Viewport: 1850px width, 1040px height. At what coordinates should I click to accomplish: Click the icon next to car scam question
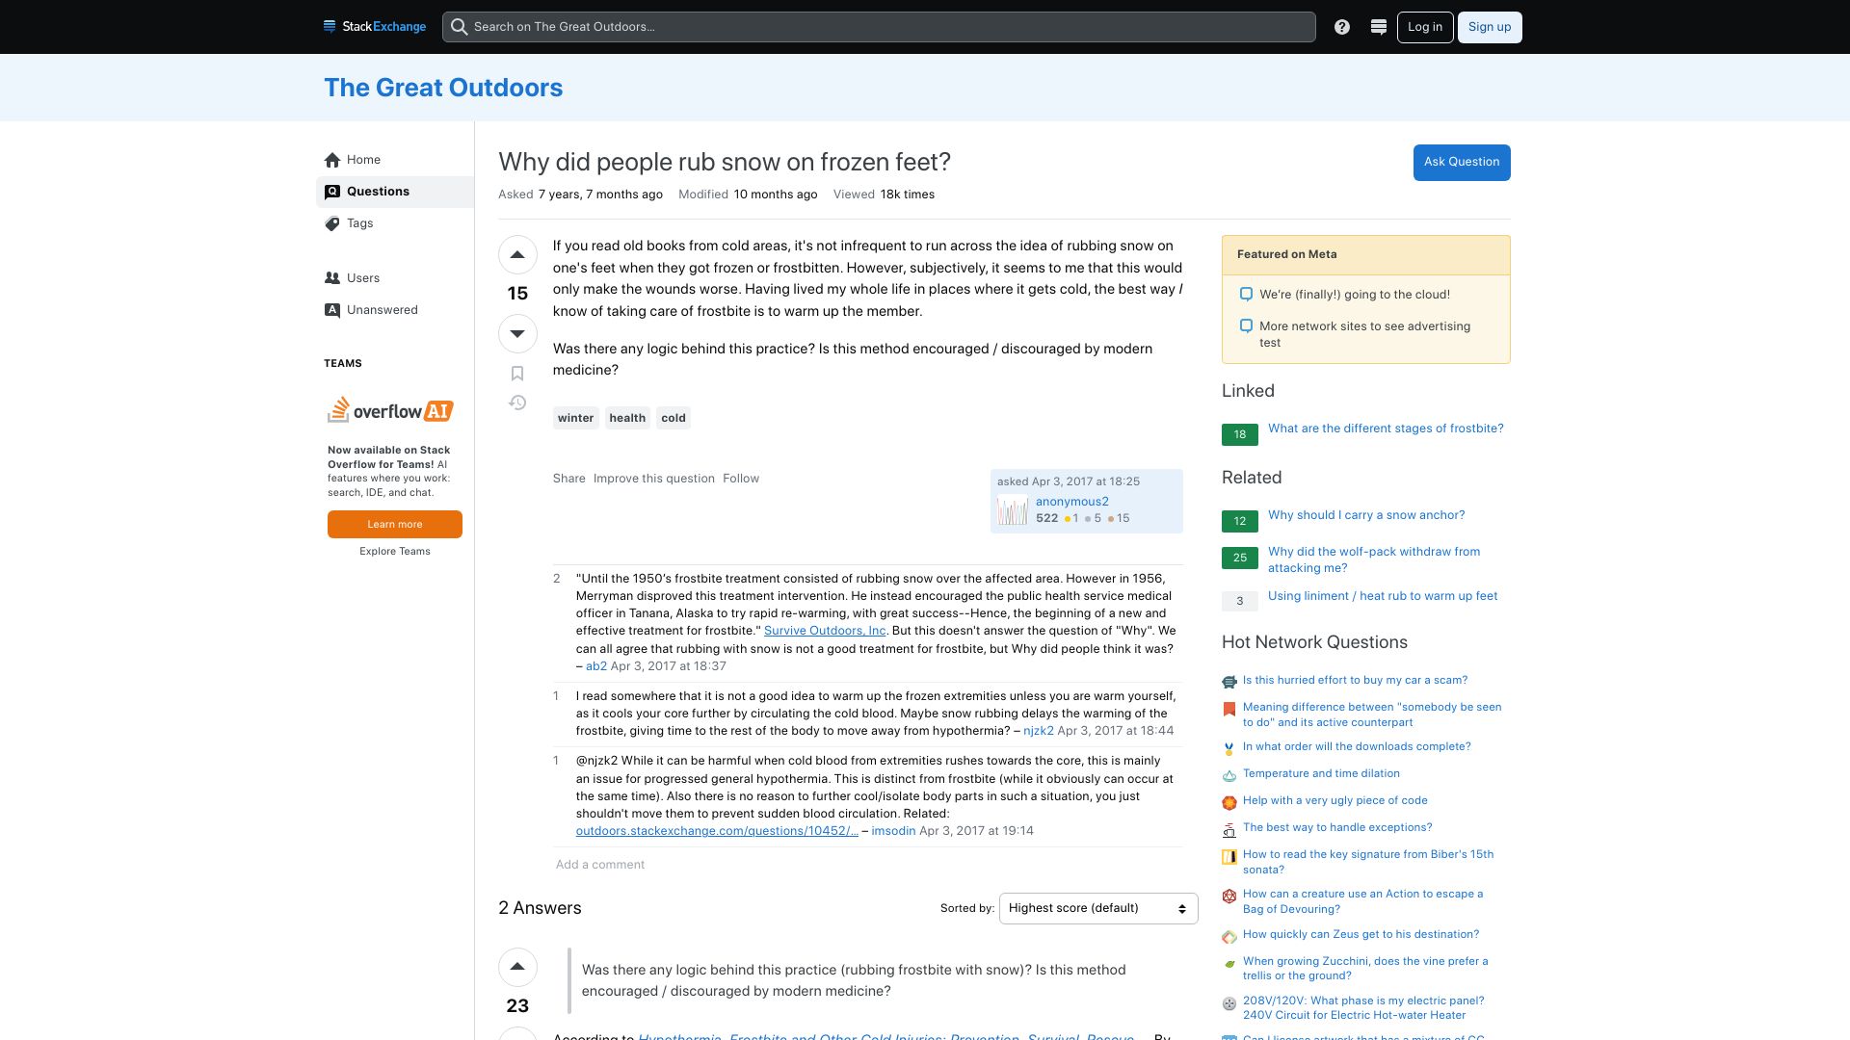1229,682
